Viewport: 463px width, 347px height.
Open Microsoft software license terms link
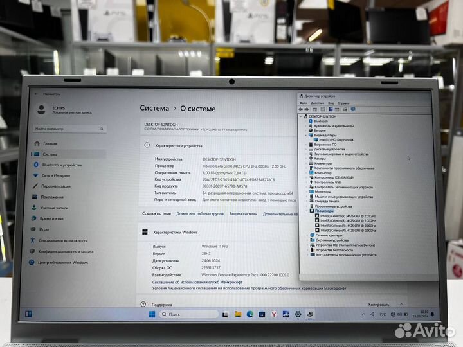[x=250, y=288]
